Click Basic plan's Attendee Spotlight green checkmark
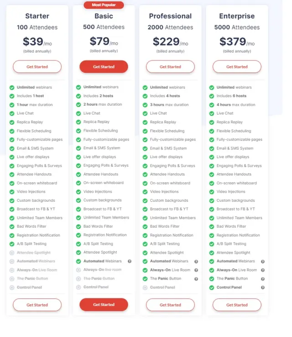The height and width of the screenshot is (337, 292). coord(78,253)
